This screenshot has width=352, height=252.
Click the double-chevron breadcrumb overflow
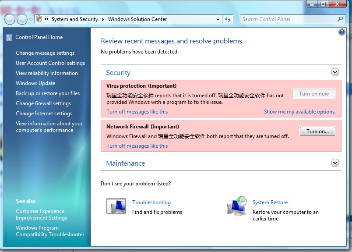[x=46, y=19]
